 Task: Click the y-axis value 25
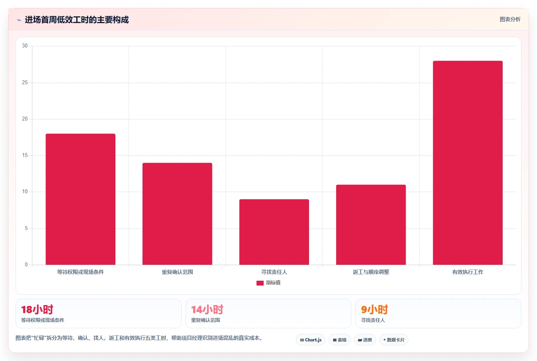25,83
